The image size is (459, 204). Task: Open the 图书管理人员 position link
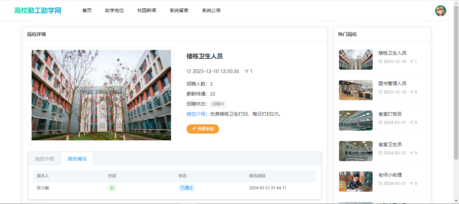point(392,83)
